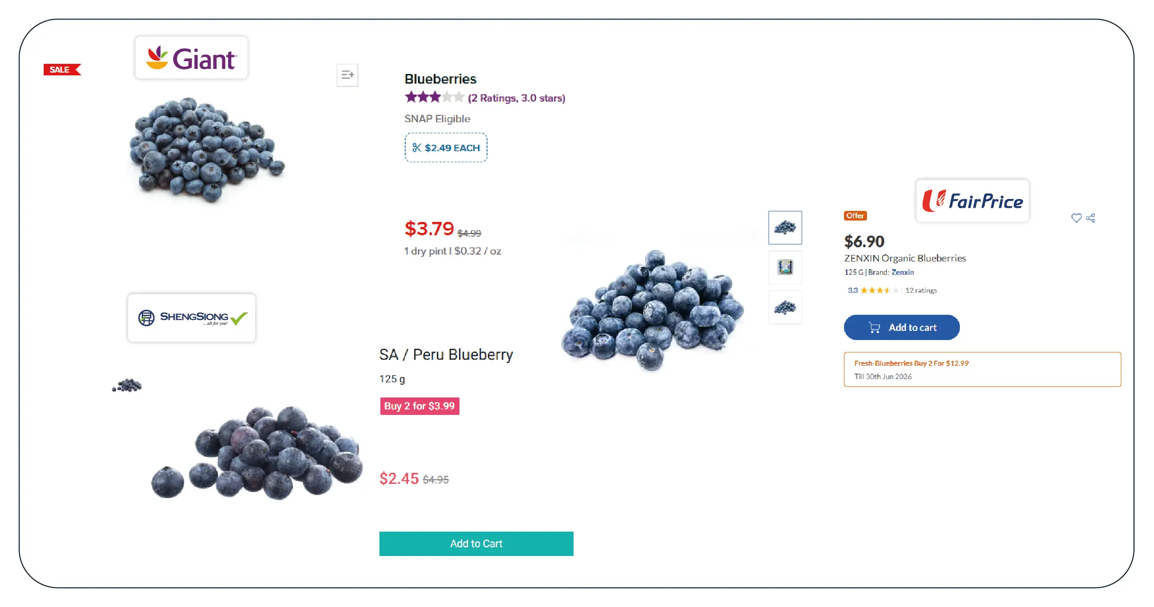Click the Buy 2 for $3.99 promo tag

[419, 406]
